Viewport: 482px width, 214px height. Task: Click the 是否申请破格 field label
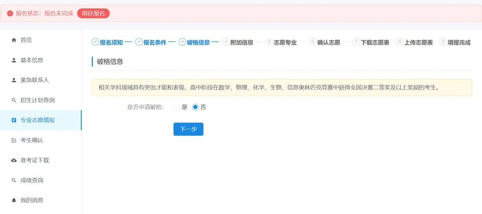pyautogui.click(x=145, y=107)
